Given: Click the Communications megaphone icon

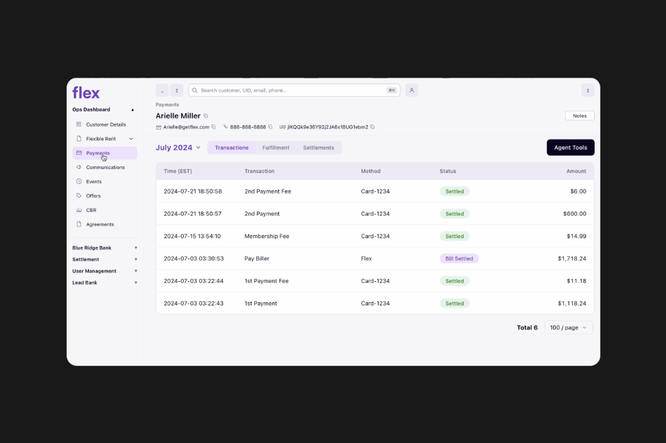Looking at the screenshot, I should coord(78,167).
